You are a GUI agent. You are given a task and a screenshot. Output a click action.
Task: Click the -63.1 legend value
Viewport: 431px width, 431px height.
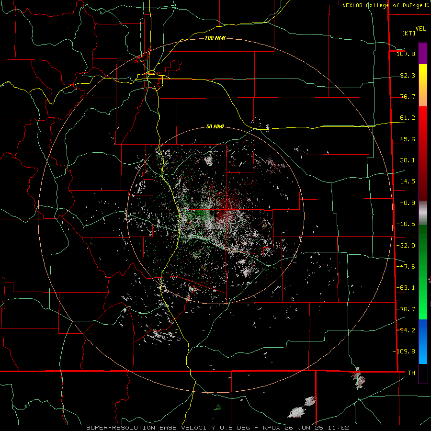pyautogui.click(x=406, y=288)
